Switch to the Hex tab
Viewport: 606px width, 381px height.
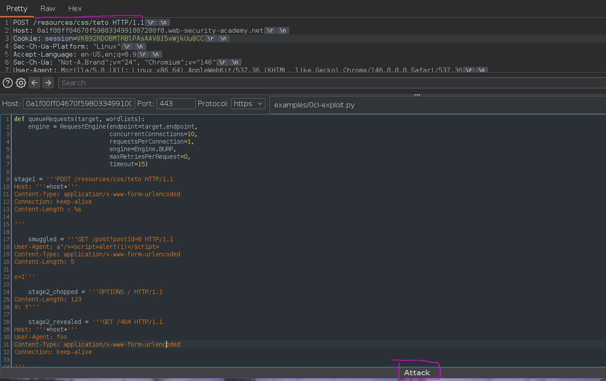[75, 8]
